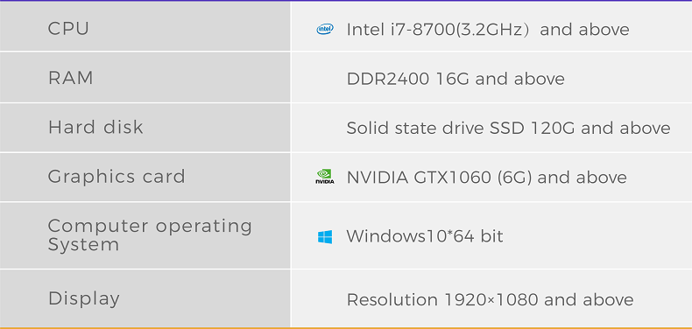
Task: Click the Windows logo icon
Action: [325, 237]
